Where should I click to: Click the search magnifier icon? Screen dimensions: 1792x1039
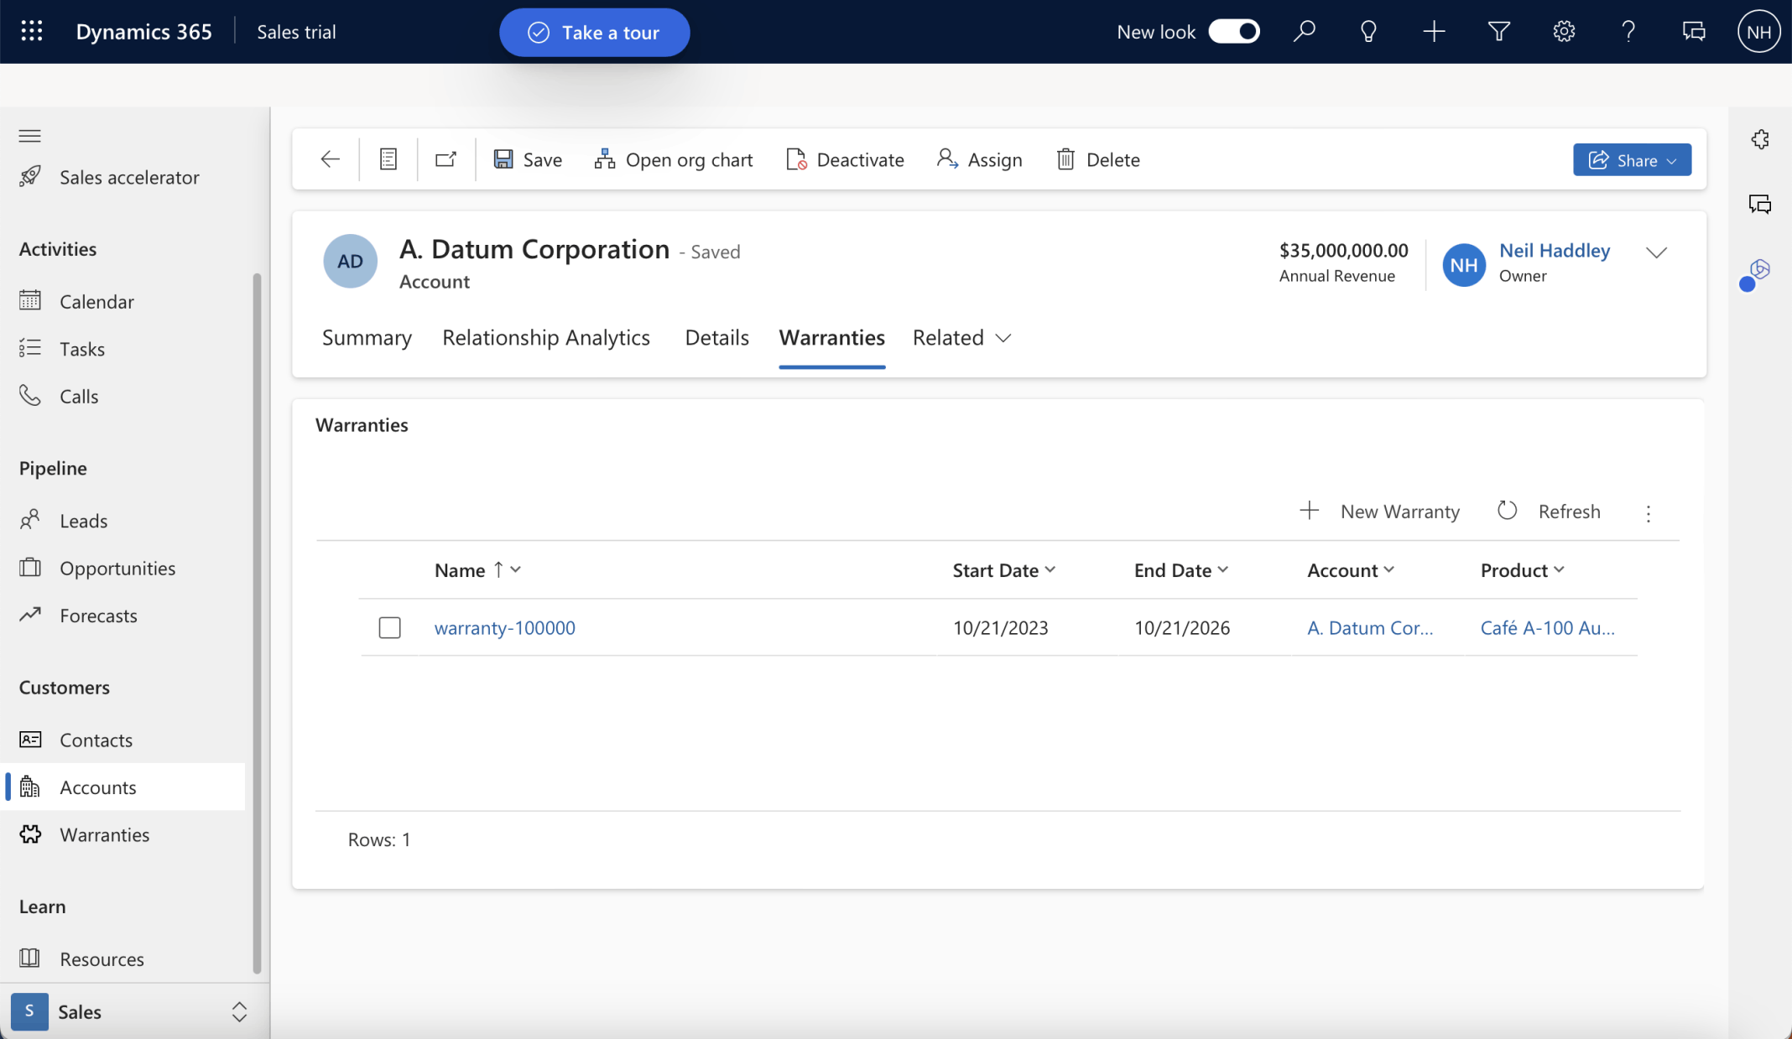[x=1304, y=32]
